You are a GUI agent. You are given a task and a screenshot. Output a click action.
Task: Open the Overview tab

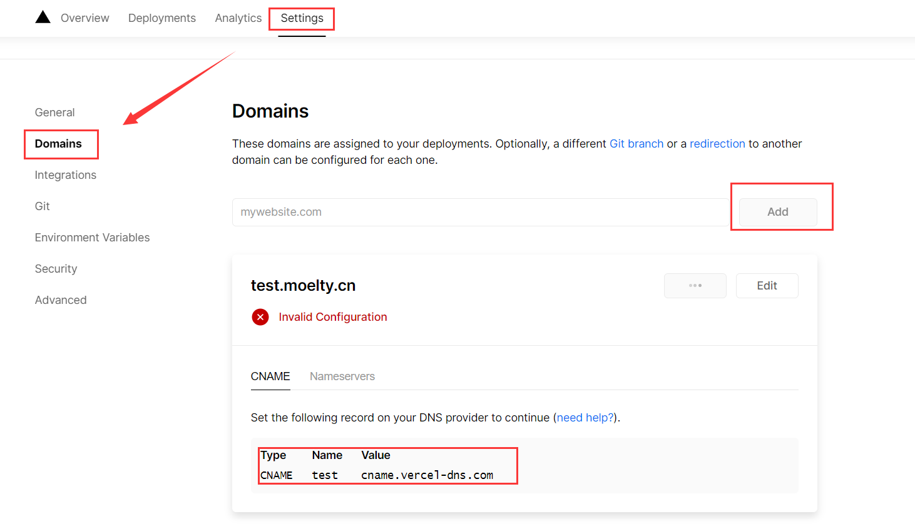click(x=84, y=18)
